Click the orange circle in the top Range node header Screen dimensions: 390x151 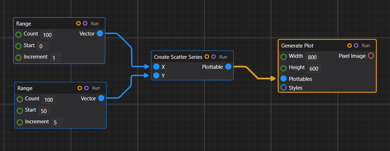point(78,23)
